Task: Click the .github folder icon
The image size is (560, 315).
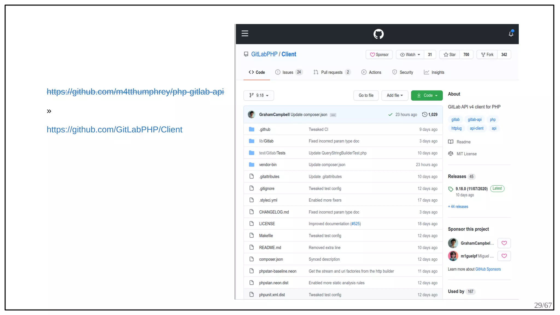Action: tap(252, 129)
